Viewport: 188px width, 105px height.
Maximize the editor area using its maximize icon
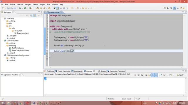186,12
